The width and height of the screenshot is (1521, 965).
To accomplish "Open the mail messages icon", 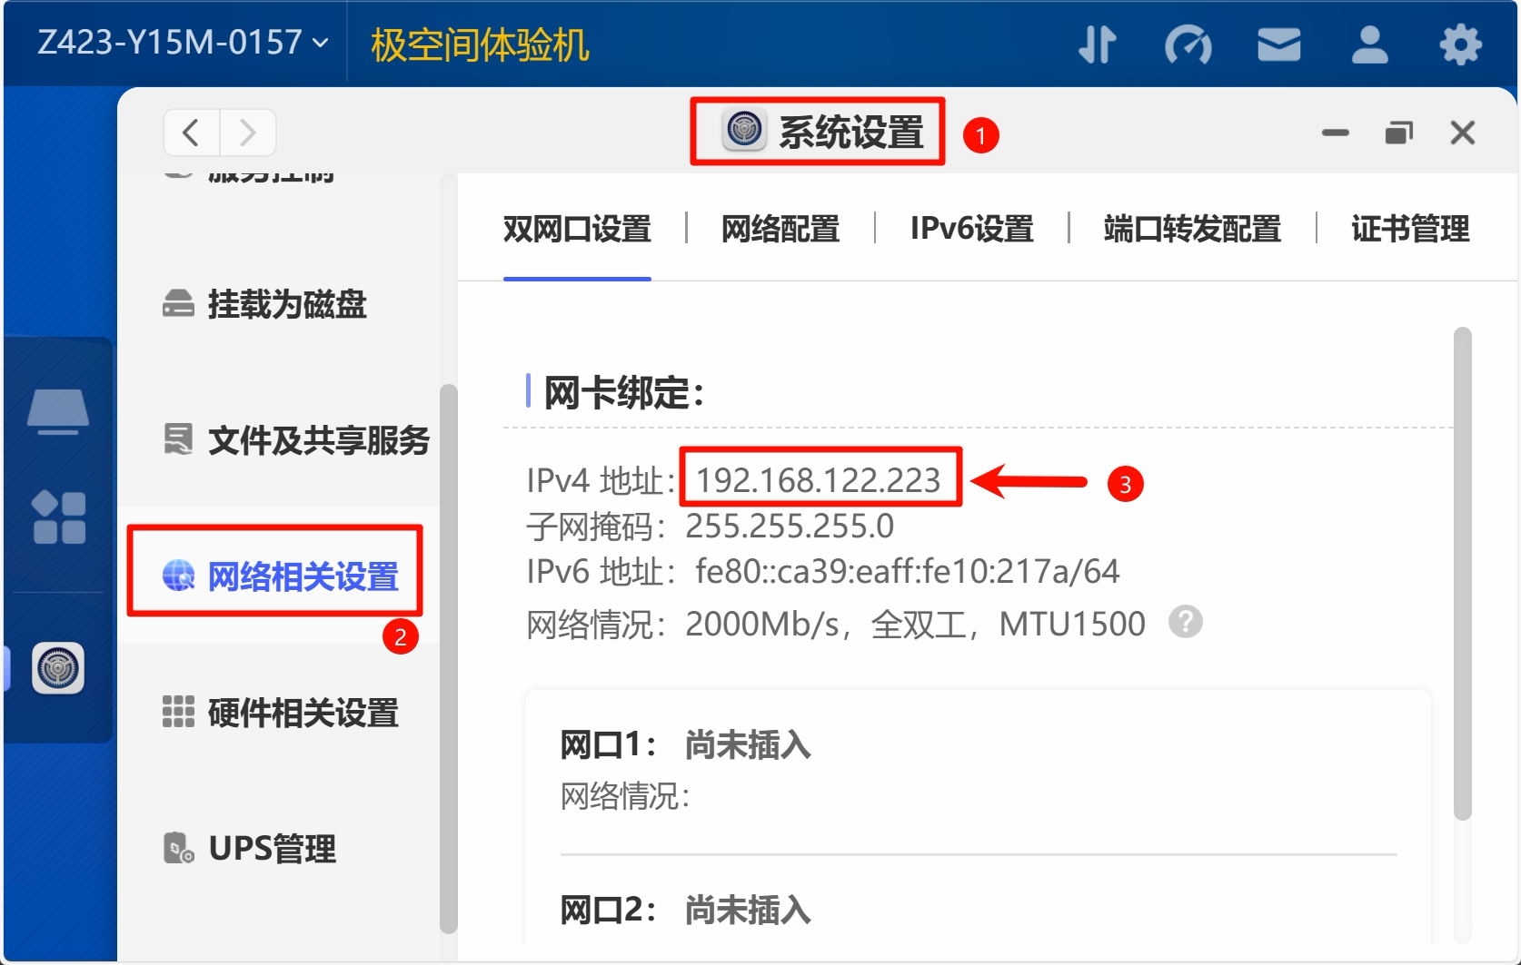I will click(1279, 44).
